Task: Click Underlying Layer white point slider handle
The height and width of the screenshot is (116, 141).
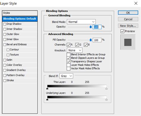Action: point(106,99)
